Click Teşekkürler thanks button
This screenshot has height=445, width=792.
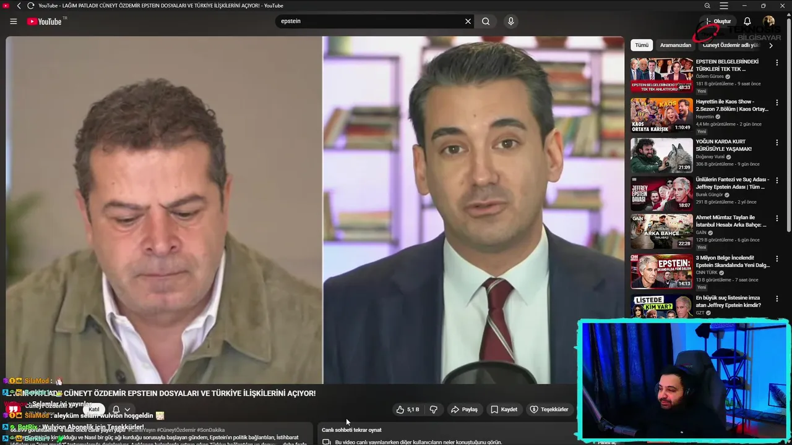click(x=549, y=409)
